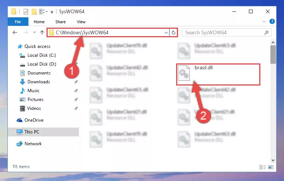Select Quick access in navigation pane
This screenshot has width=284, height=181.
(37, 46)
